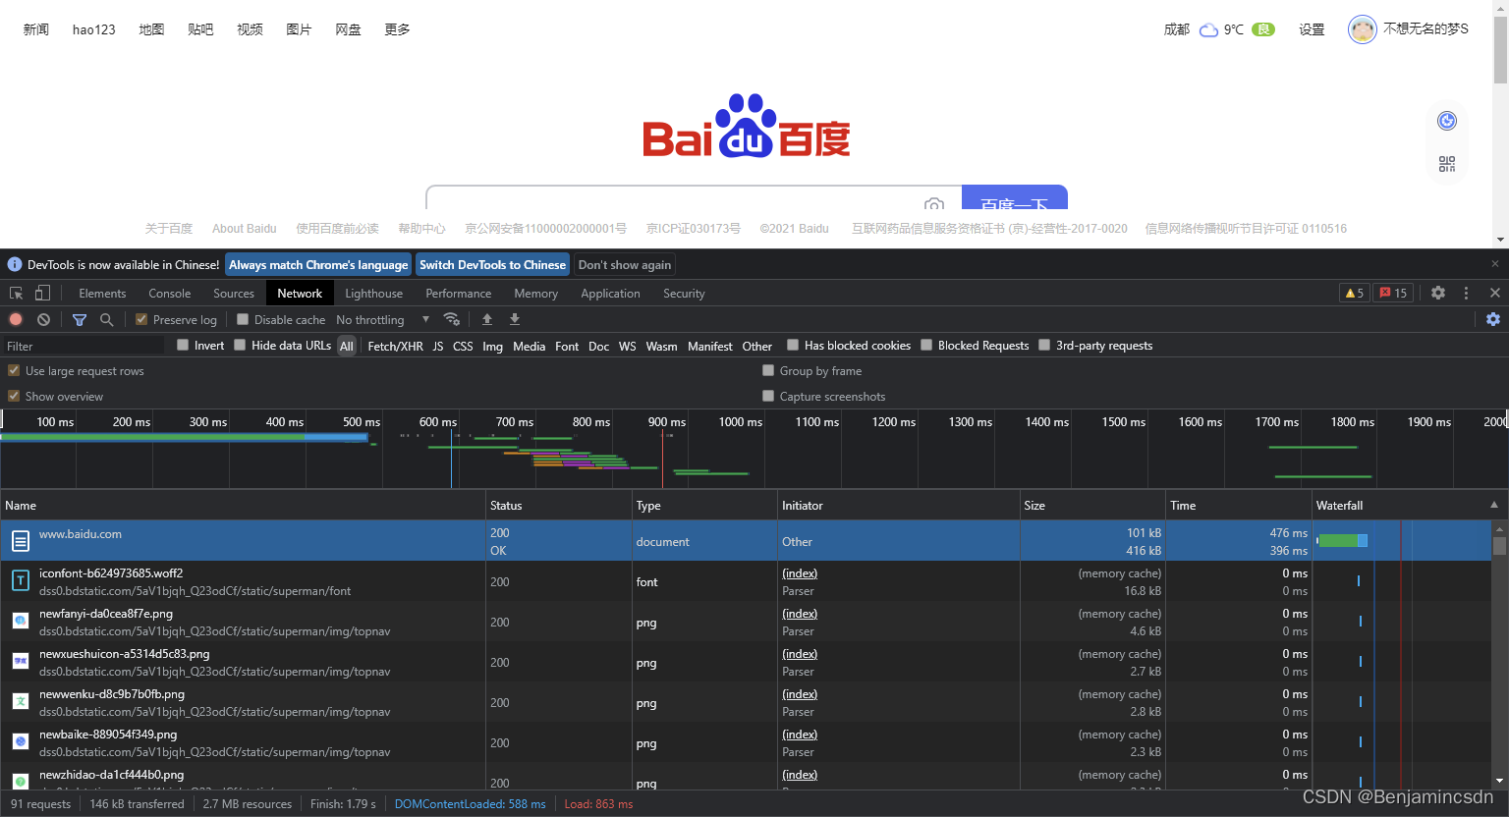Click Don't show again
The width and height of the screenshot is (1509, 817).
625,264
